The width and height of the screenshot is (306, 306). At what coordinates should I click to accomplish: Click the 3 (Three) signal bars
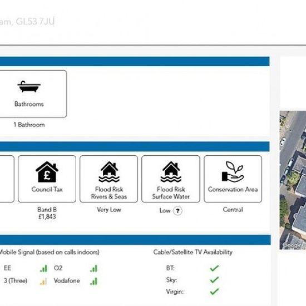[43, 281]
